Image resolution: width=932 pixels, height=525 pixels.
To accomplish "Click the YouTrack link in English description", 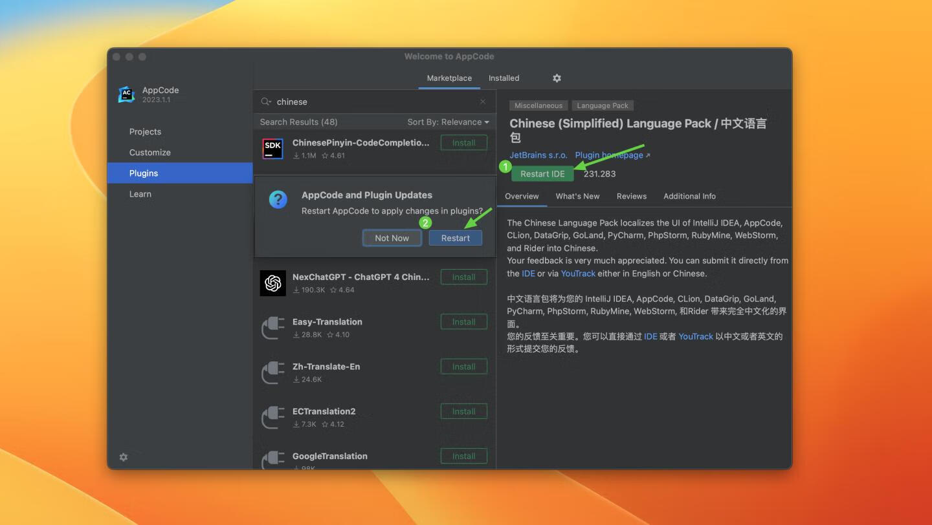I will coord(578,273).
